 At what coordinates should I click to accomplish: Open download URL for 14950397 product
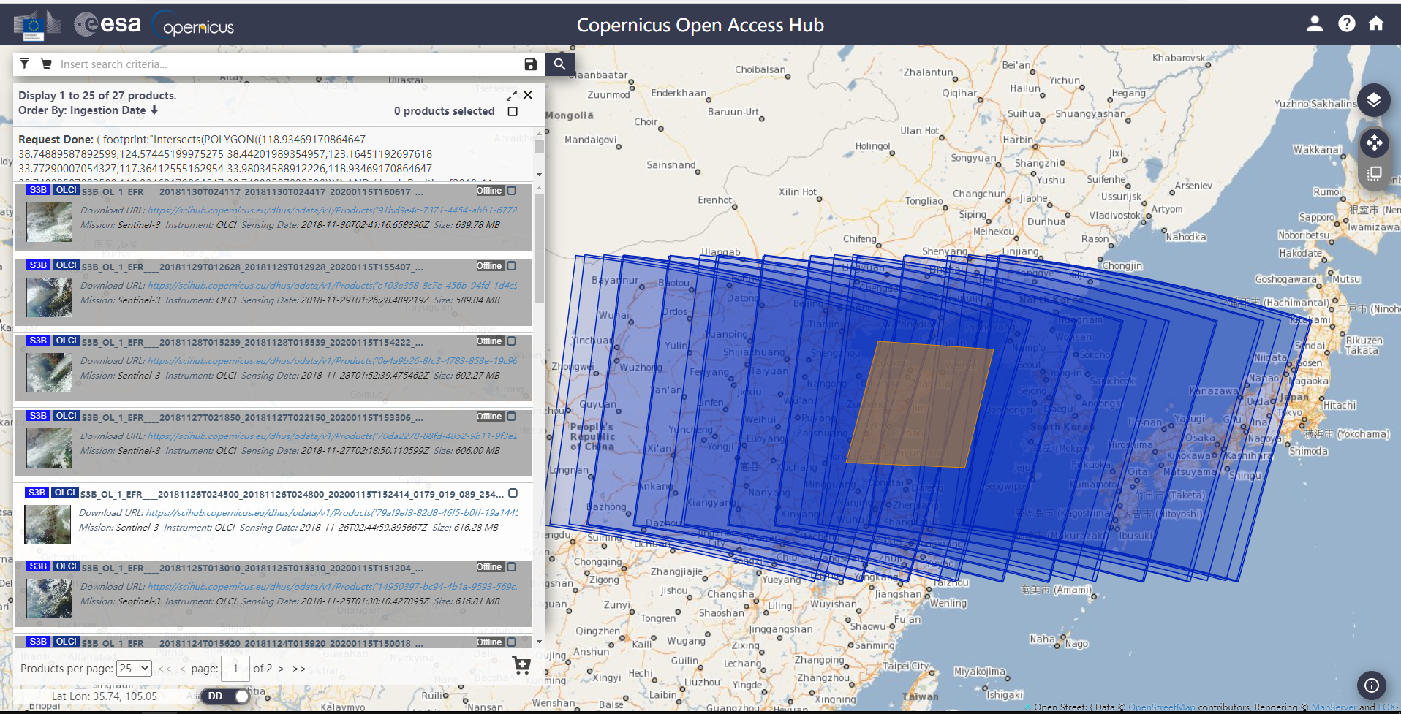click(333, 587)
